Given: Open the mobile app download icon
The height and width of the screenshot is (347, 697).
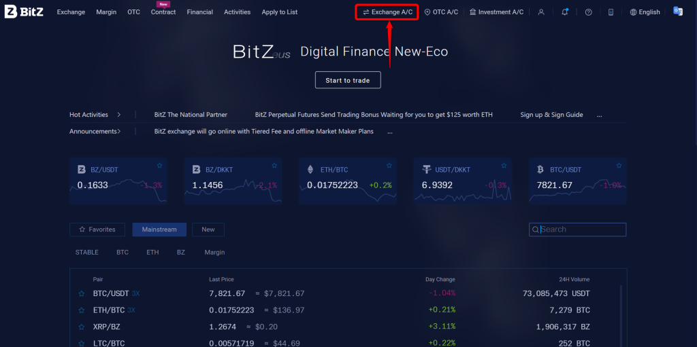Looking at the screenshot, I should [x=611, y=12].
